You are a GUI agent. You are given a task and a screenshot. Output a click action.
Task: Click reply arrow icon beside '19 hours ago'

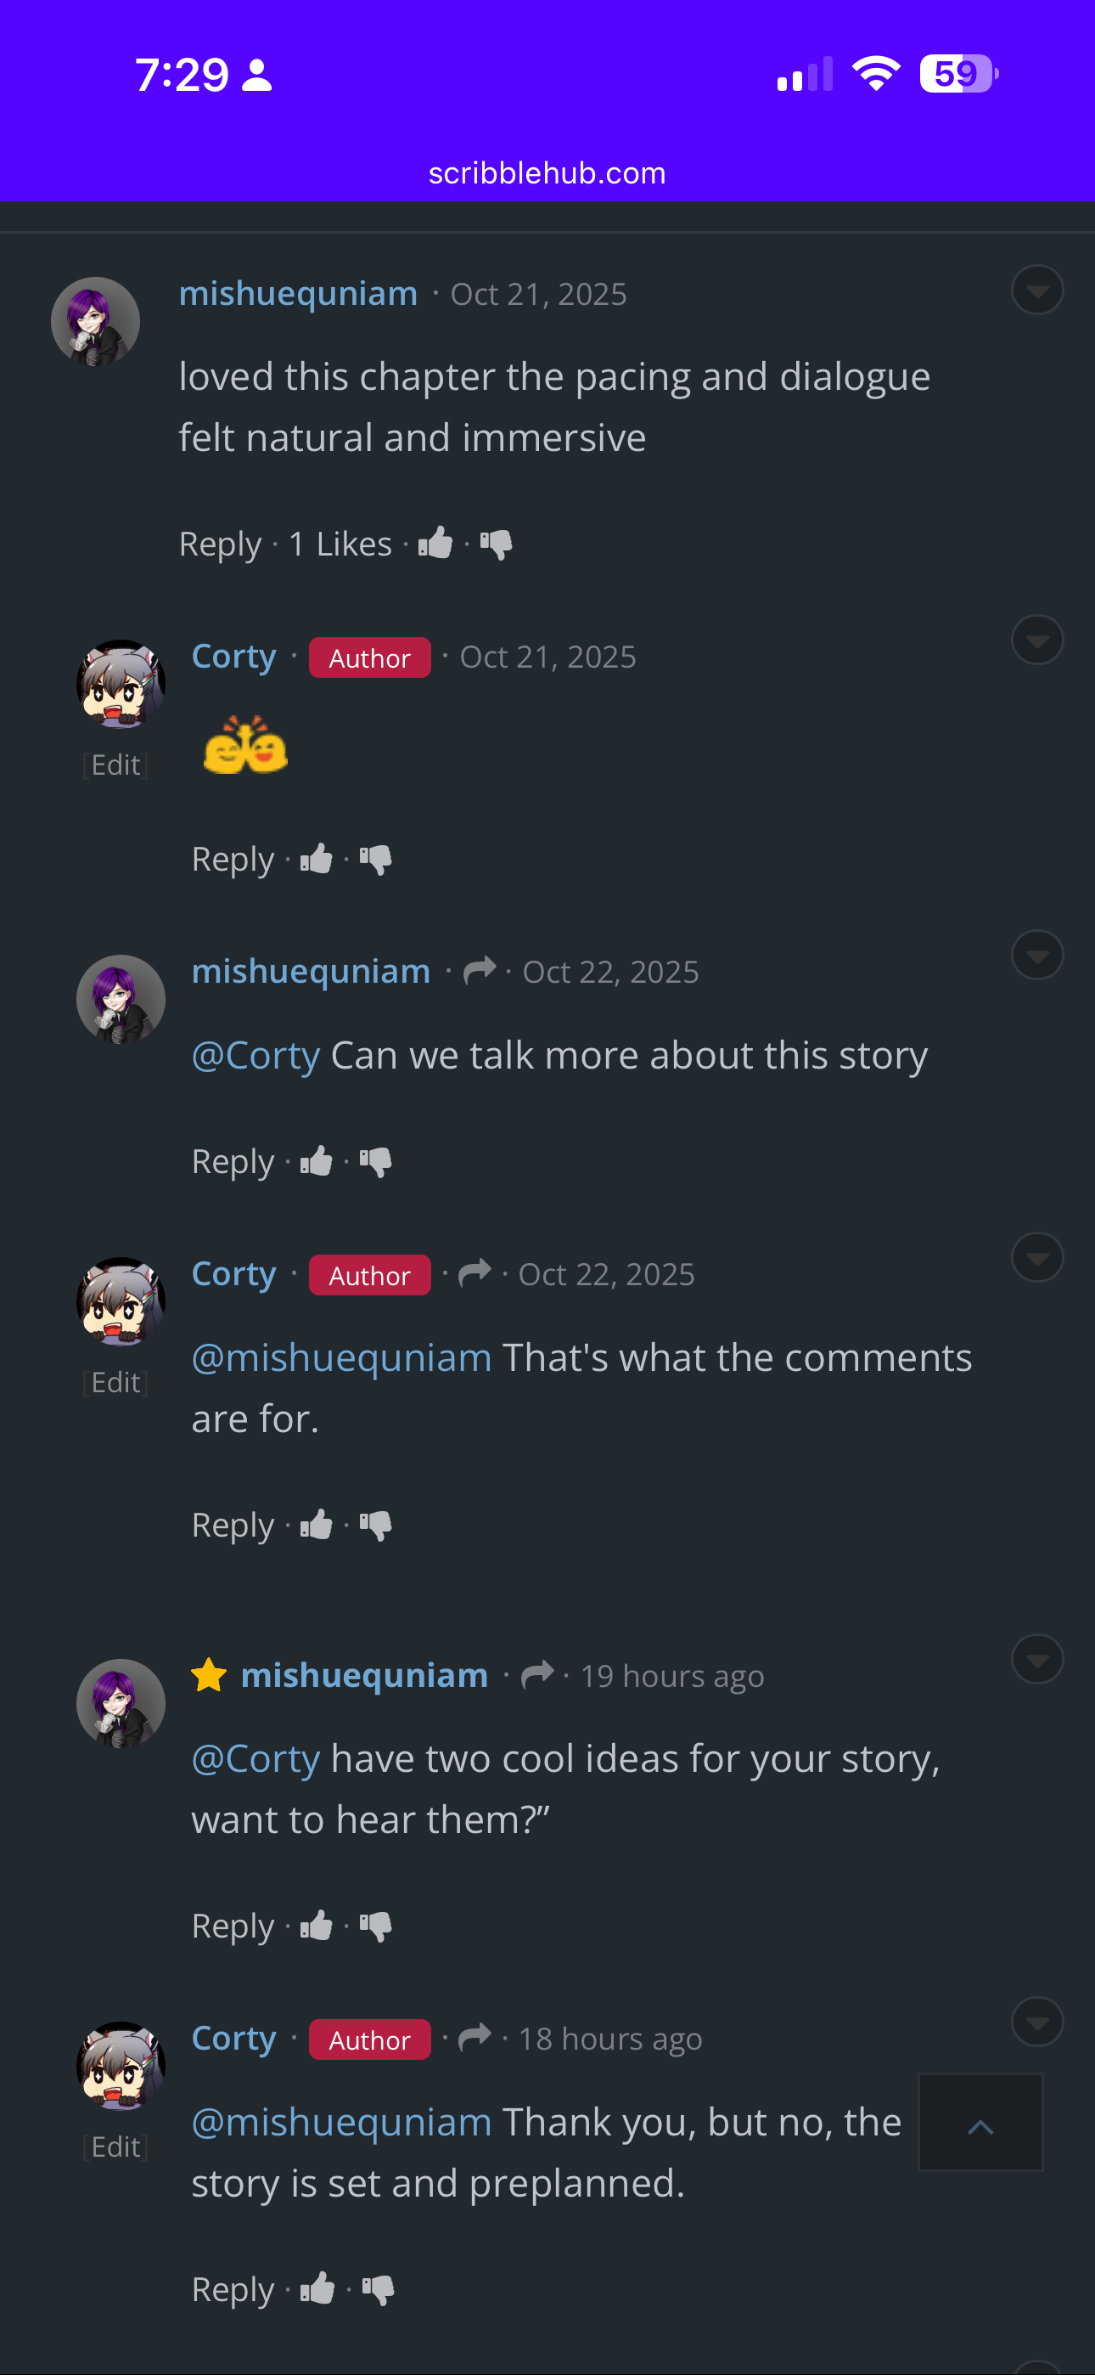click(537, 1673)
